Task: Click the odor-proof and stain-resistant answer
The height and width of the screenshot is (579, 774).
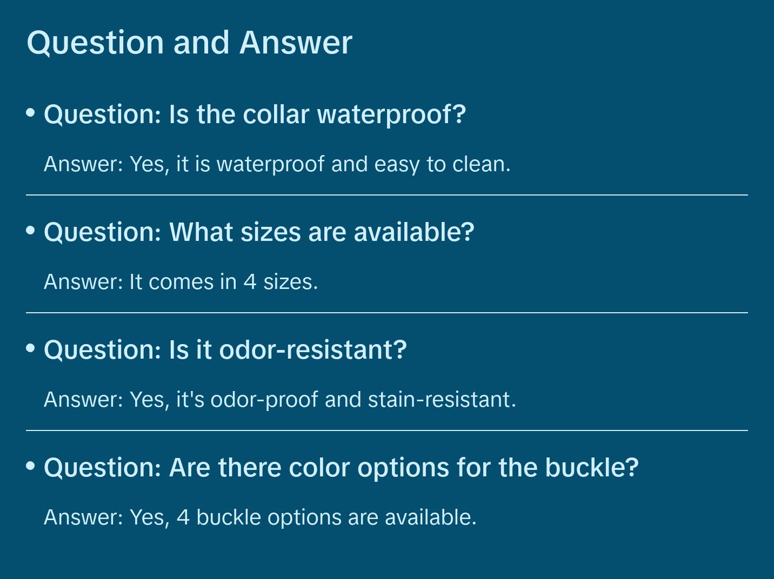Action: point(279,400)
